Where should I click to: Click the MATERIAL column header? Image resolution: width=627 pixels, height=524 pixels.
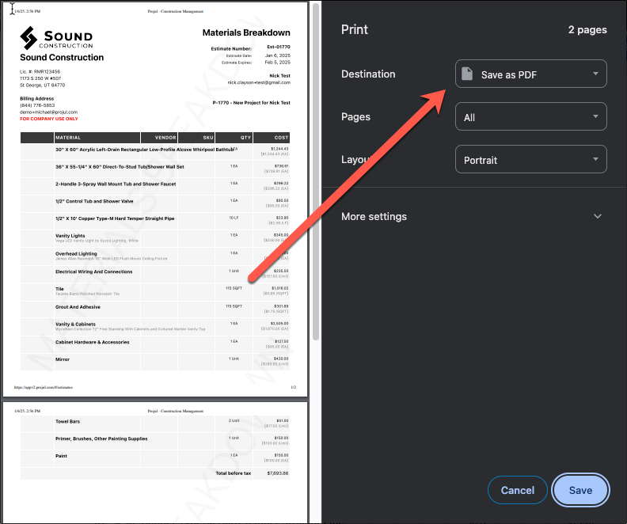point(68,138)
